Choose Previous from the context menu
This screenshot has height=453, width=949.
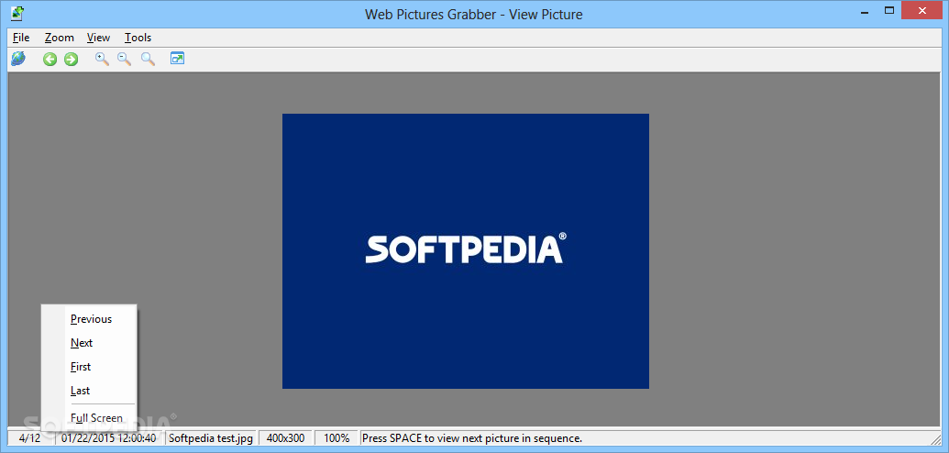[x=91, y=319]
